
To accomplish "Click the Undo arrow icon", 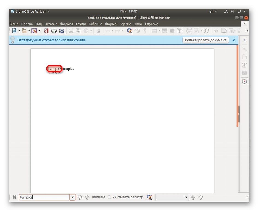I will [x=108, y=31].
